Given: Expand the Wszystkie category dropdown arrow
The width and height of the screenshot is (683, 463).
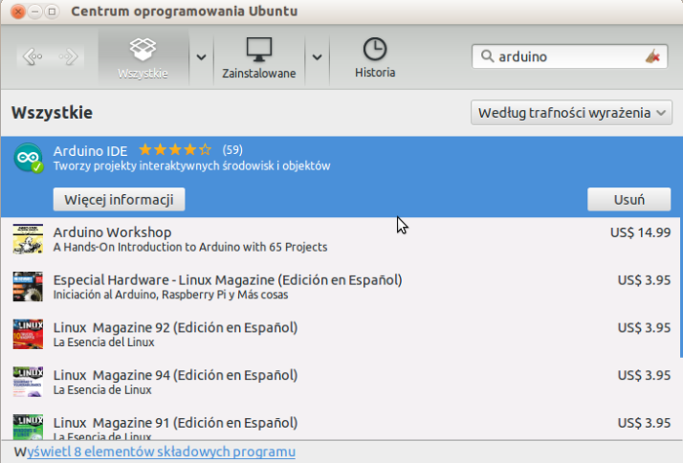Looking at the screenshot, I should click(x=201, y=57).
